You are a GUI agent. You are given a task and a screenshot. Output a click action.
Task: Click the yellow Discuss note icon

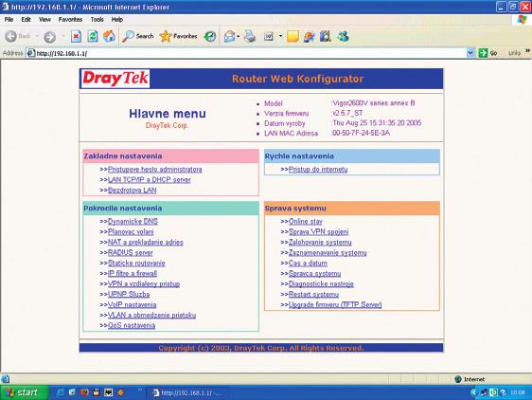click(x=293, y=36)
